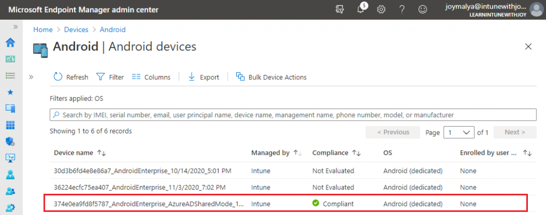Click Not Evaluated for device 30d3b6fd4e8e86a7
Viewport: 546px width, 215px height.
click(x=333, y=170)
